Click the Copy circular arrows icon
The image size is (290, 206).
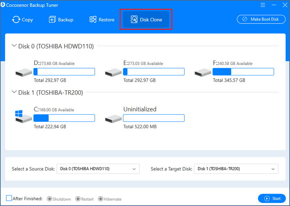[16, 20]
